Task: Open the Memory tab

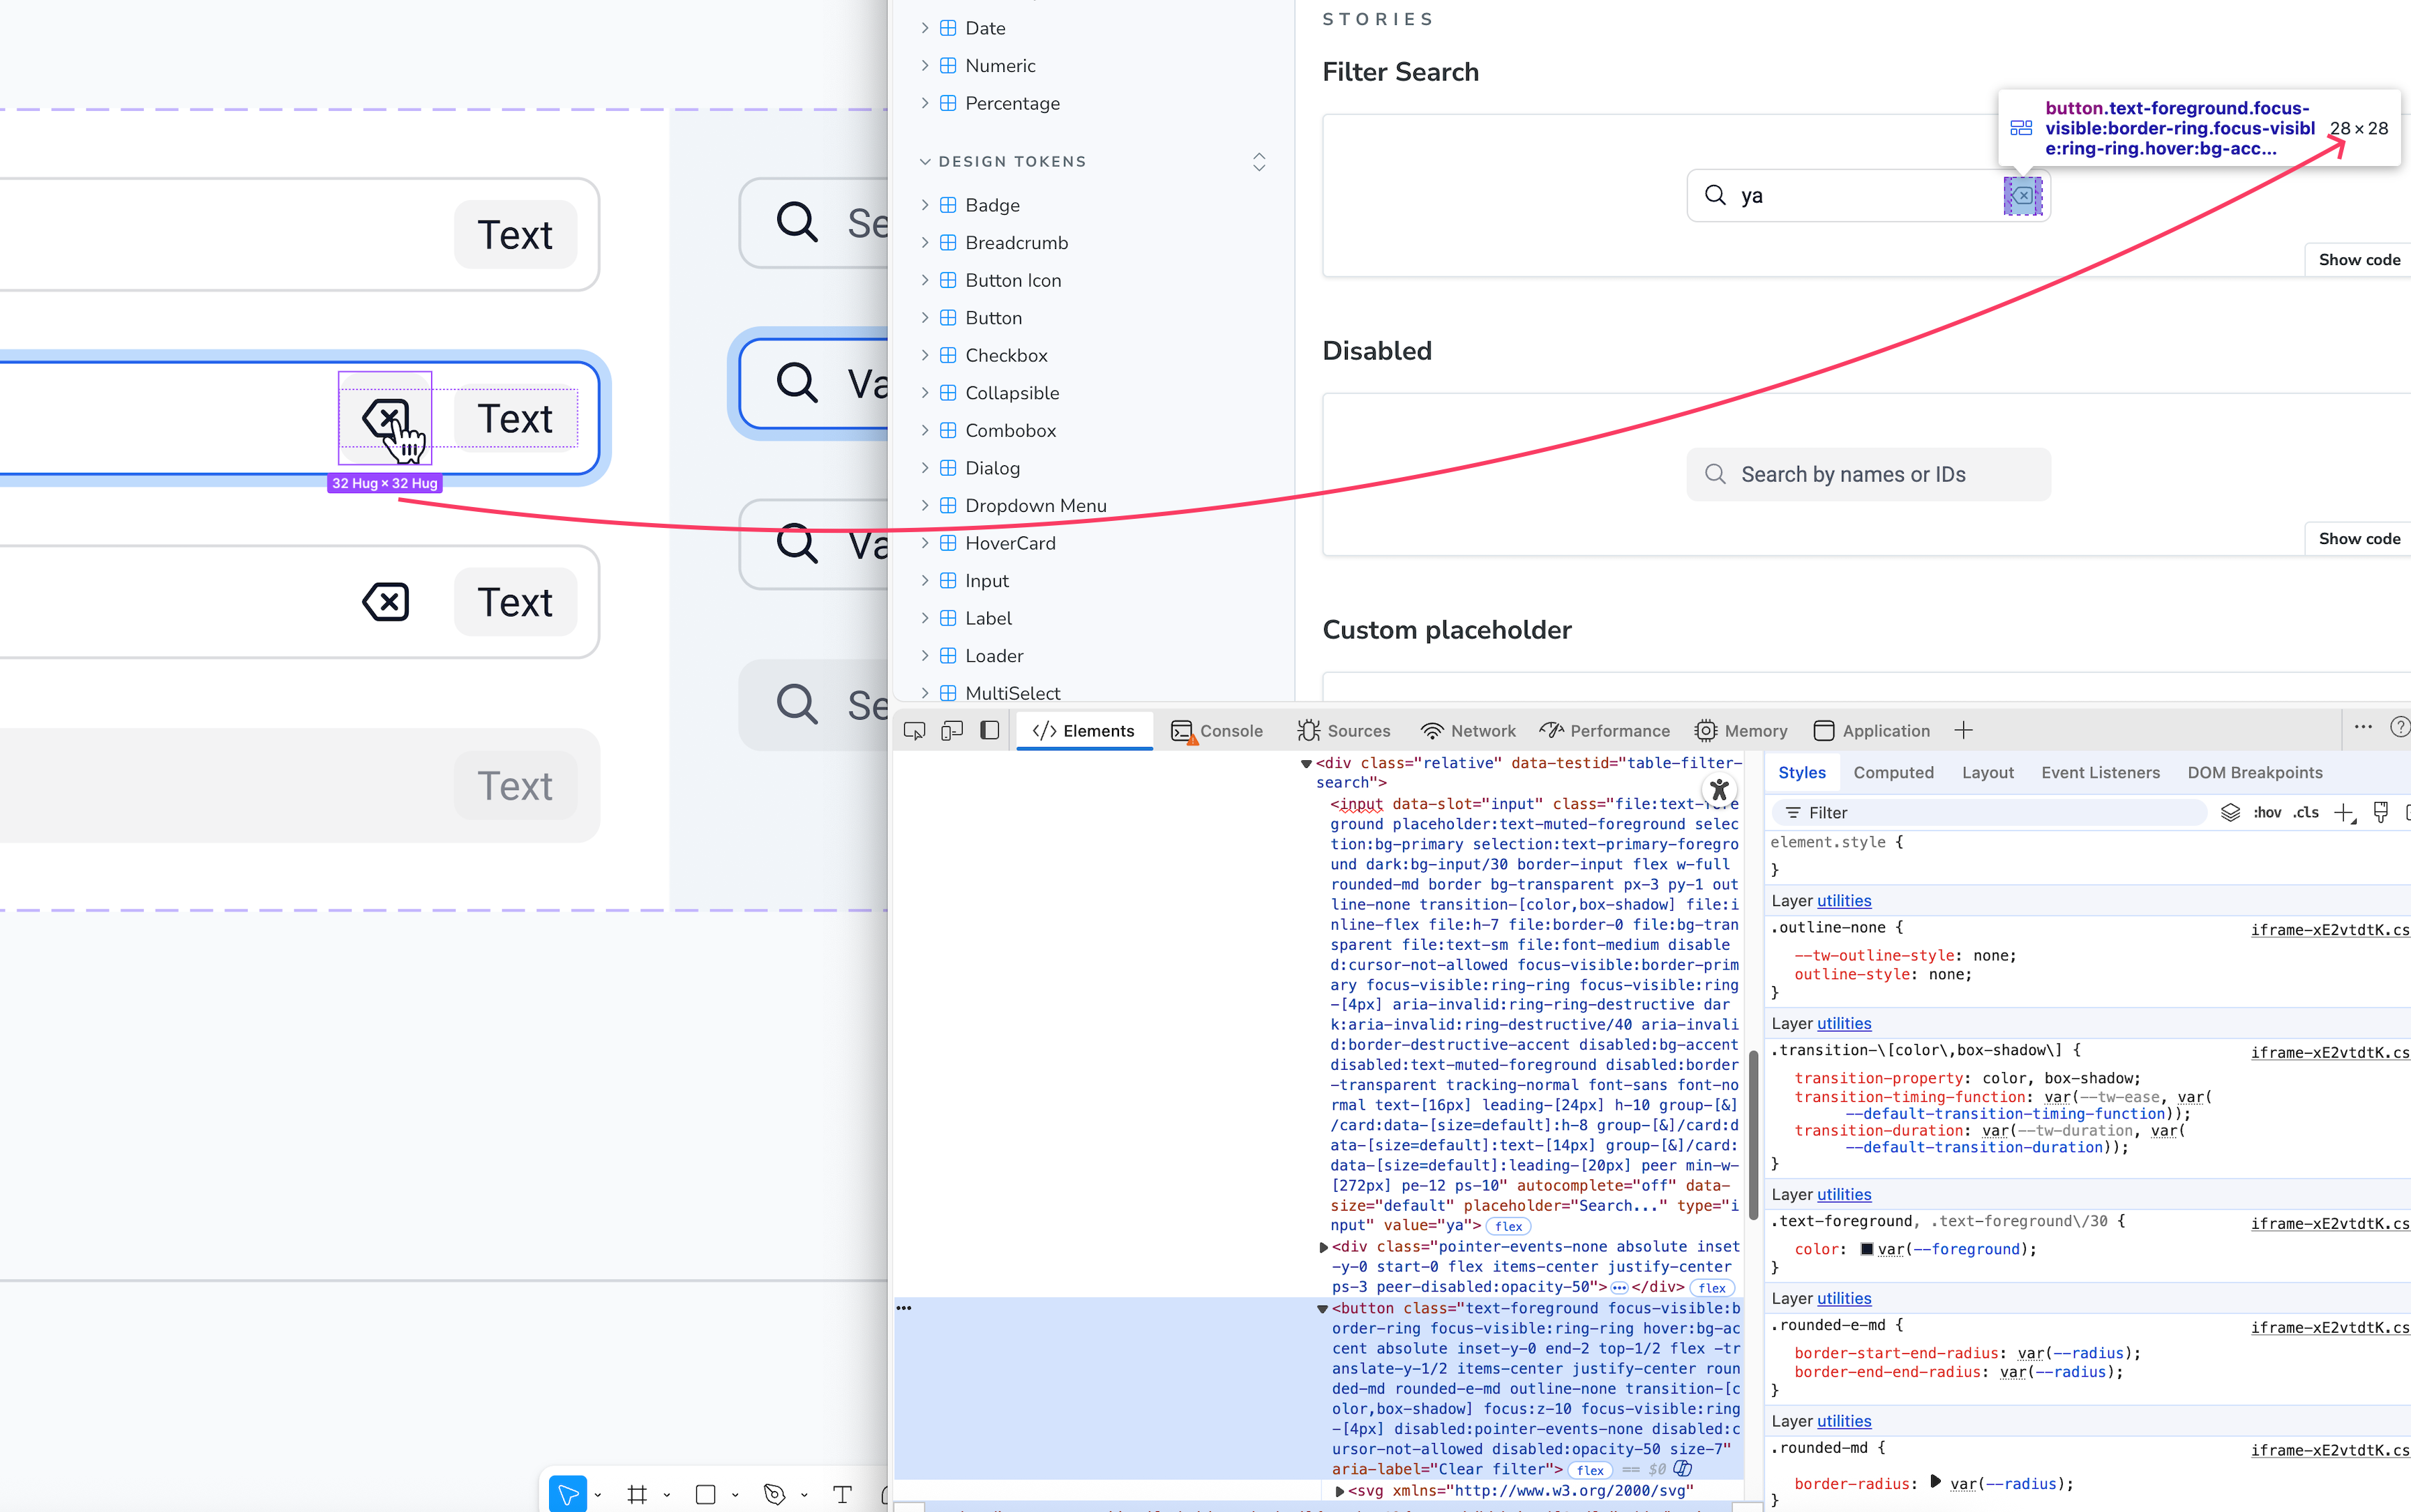Action: click(x=1741, y=731)
